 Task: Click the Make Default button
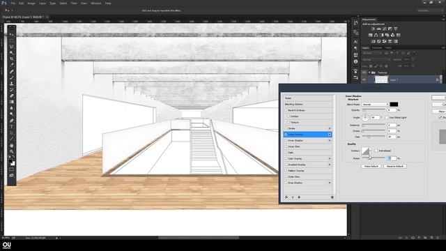371,166
